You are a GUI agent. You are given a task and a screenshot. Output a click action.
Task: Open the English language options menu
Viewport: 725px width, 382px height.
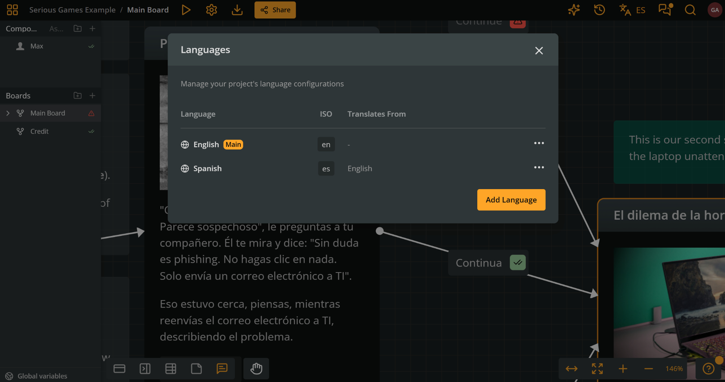pos(539,143)
